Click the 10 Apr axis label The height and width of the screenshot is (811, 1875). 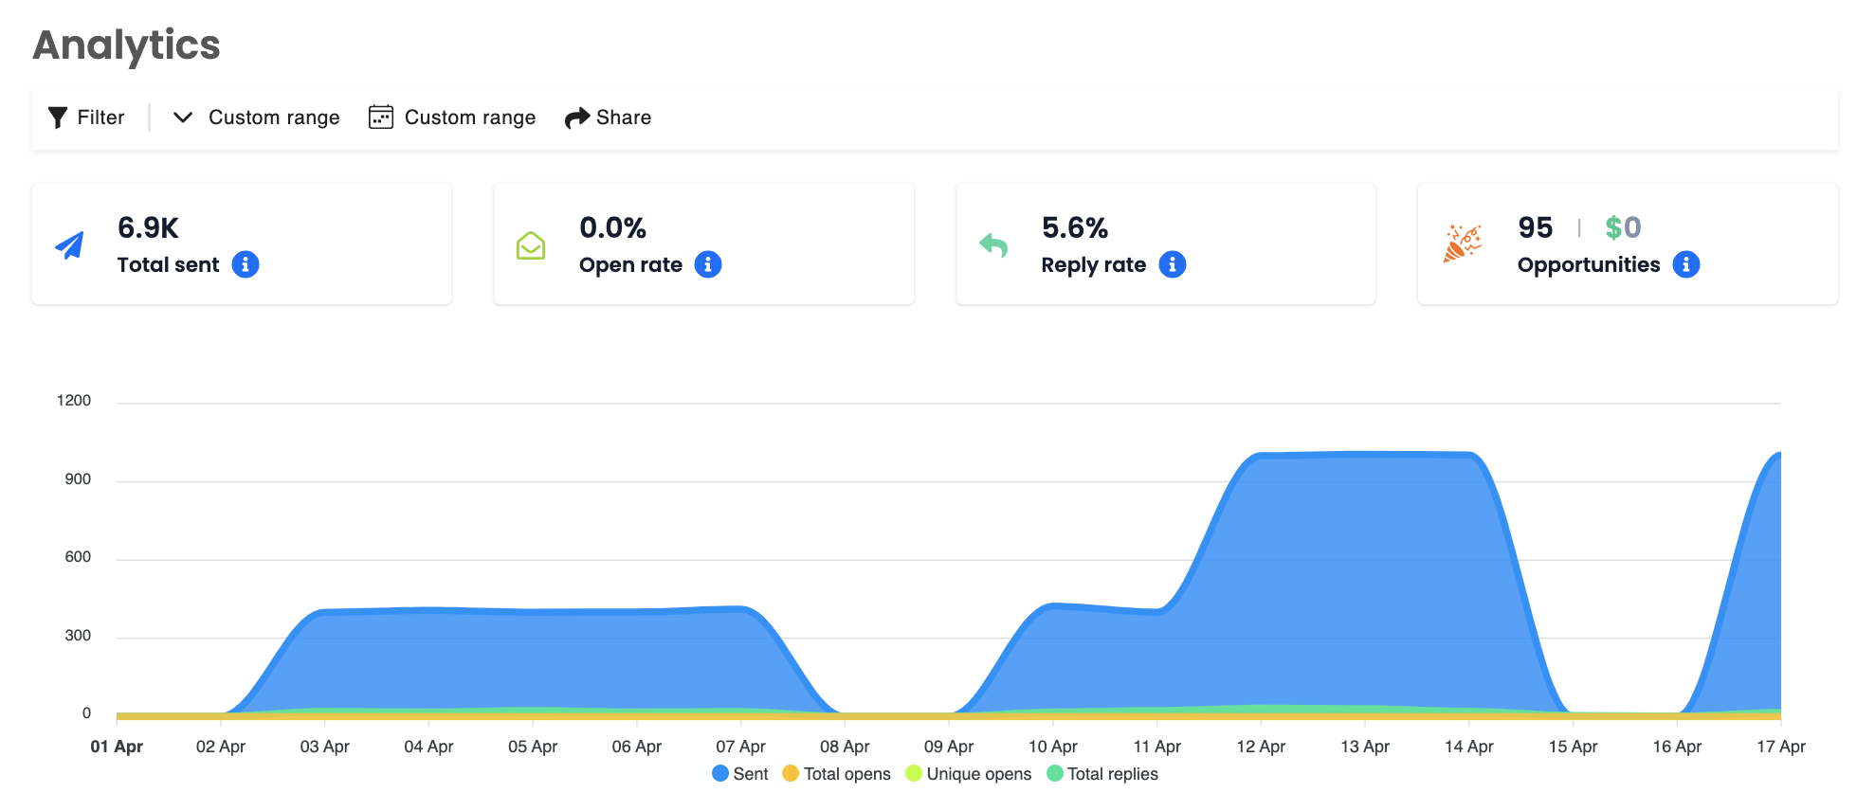[1053, 747]
